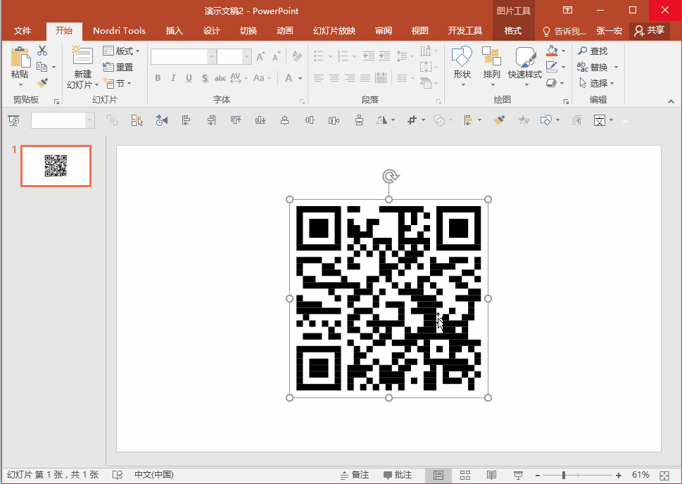
Task: Open the picture Format tab
Action: click(513, 30)
